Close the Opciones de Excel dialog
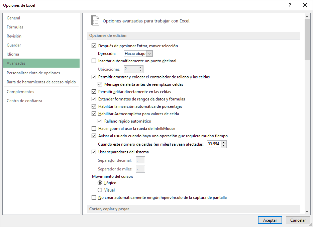 click(305, 5)
